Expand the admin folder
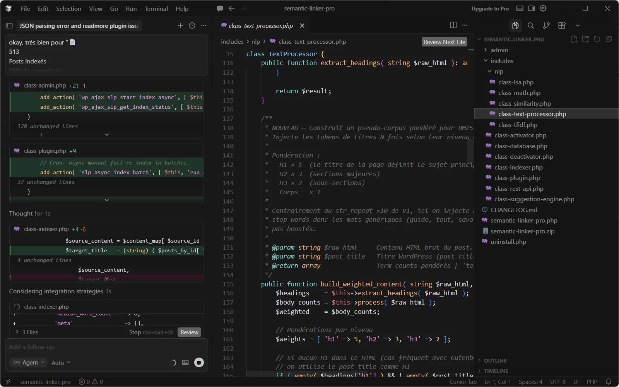Screen dimensions: 619x387 (x=499, y=50)
